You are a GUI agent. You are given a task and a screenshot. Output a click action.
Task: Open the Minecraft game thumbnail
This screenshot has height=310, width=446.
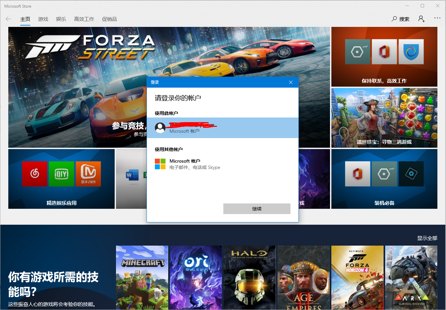click(x=142, y=278)
